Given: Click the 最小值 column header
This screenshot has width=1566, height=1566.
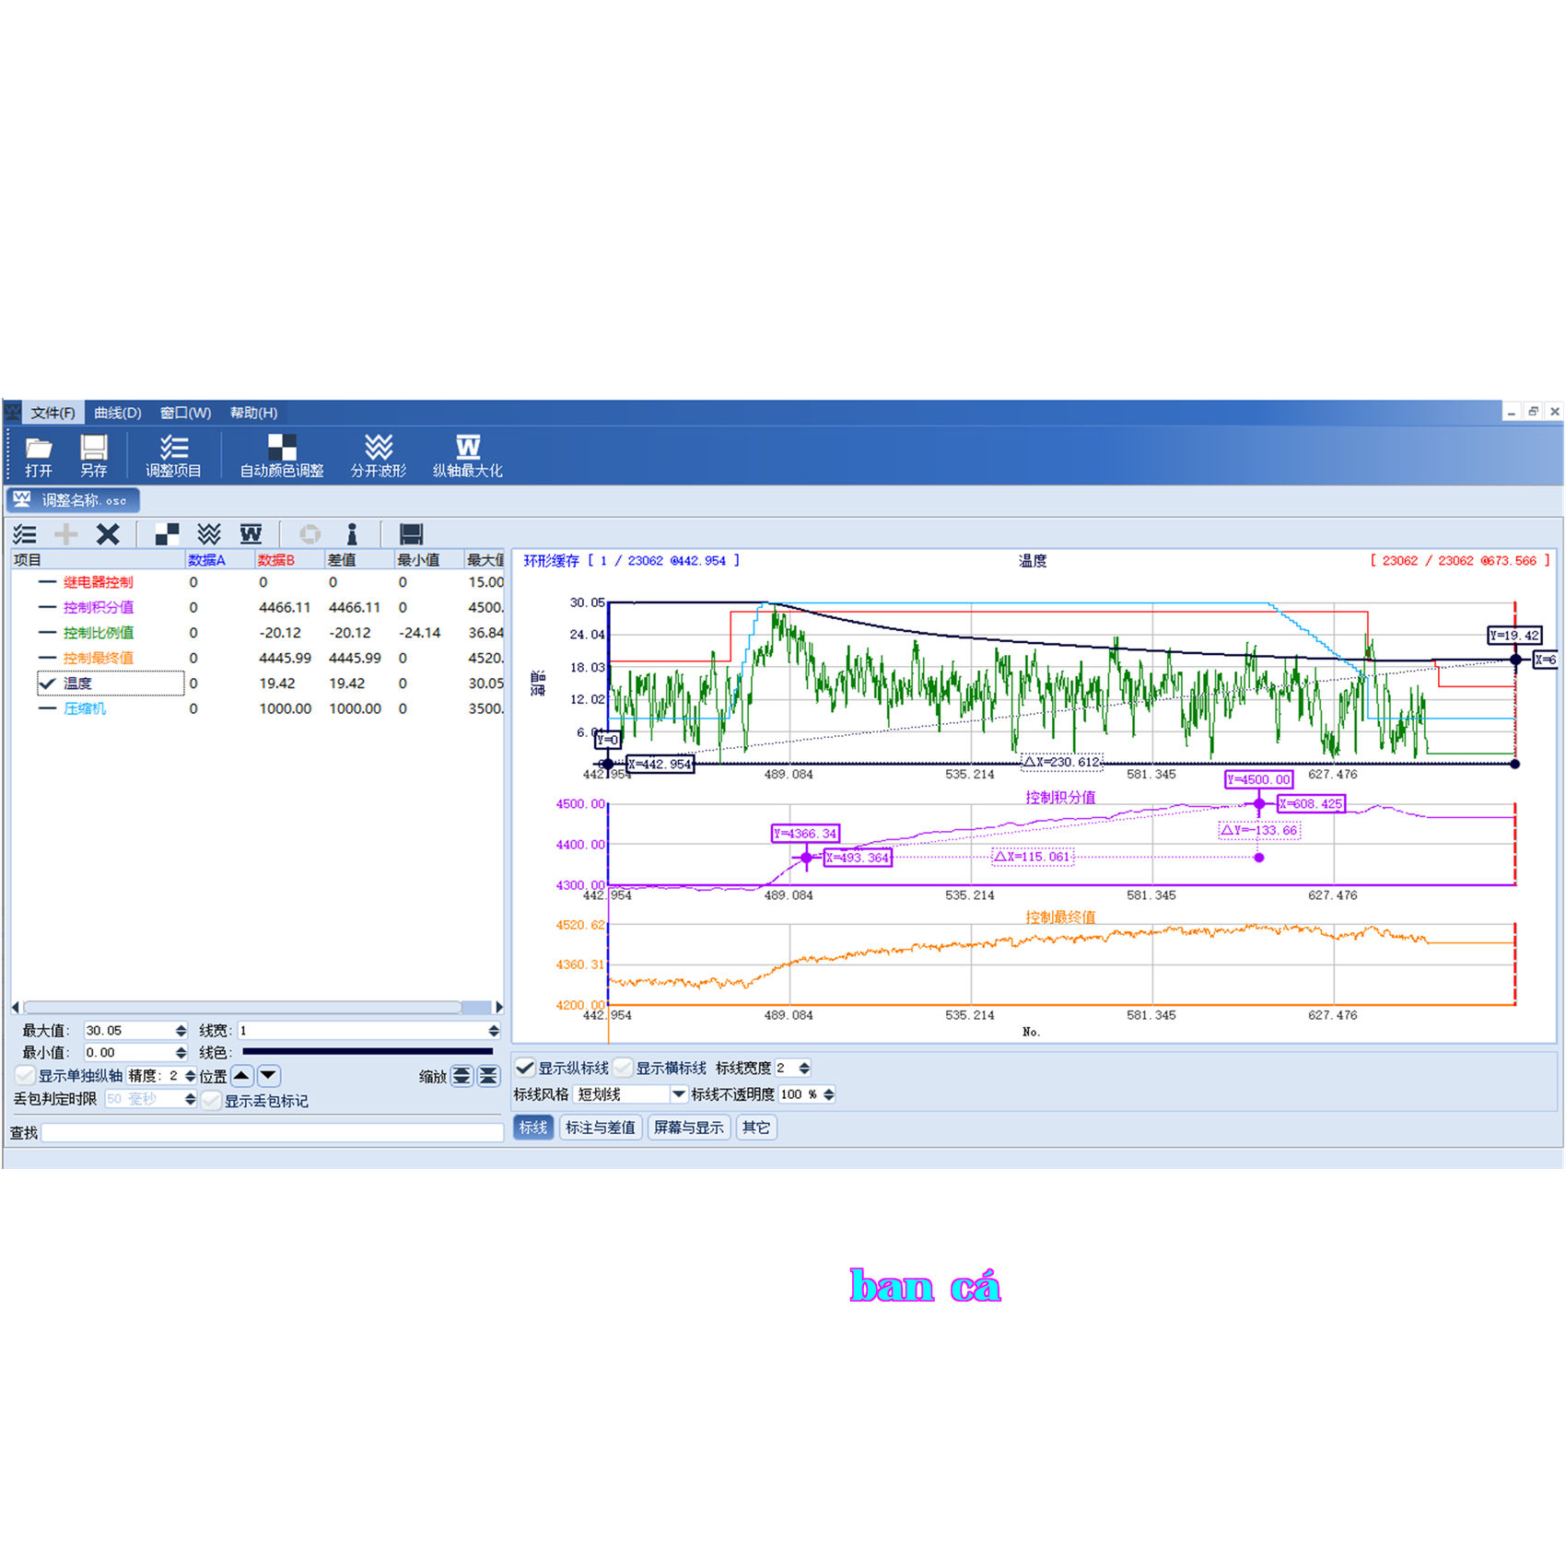Looking at the screenshot, I should point(428,560).
